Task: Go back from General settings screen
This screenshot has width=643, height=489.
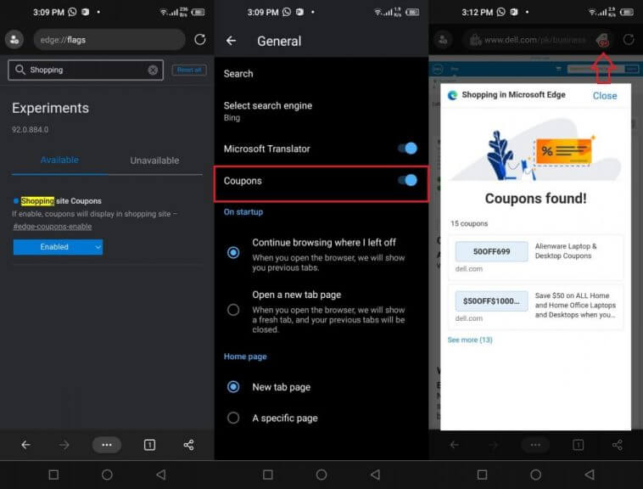Action: pos(231,41)
